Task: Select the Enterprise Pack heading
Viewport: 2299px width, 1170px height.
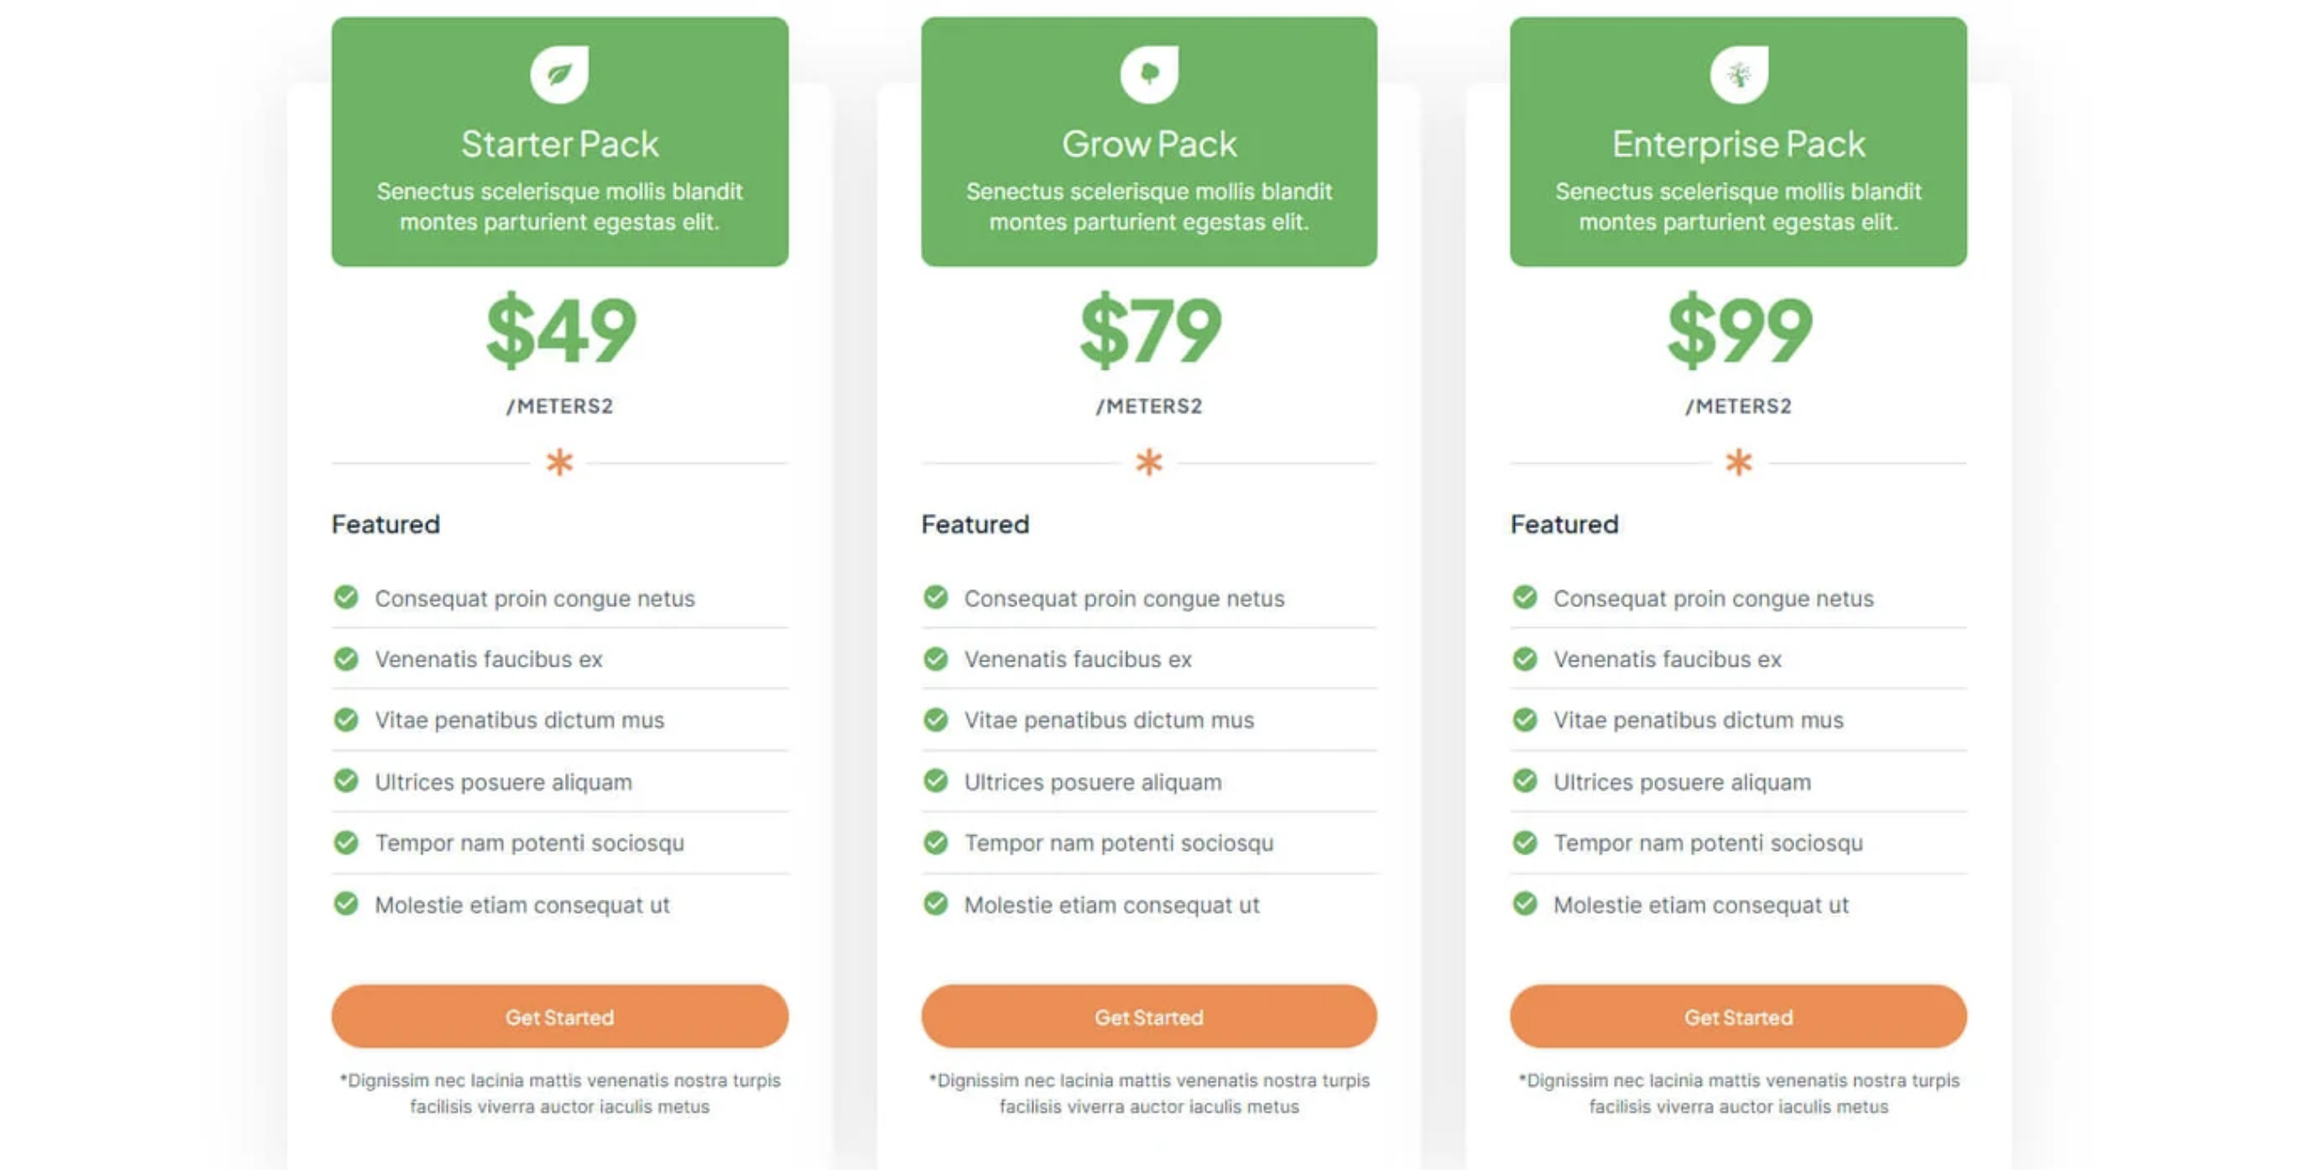Action: (1738, 144)
